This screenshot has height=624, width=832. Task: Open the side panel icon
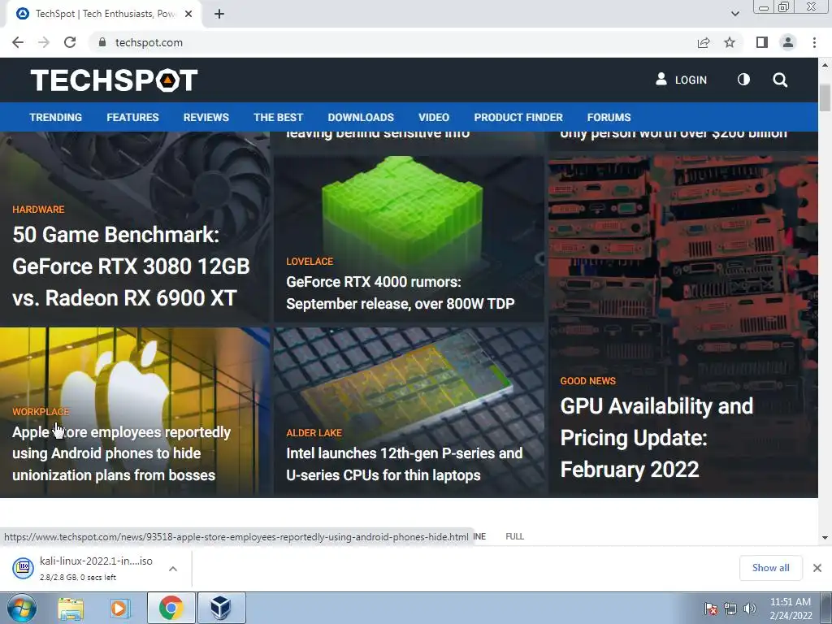[762, 42]
